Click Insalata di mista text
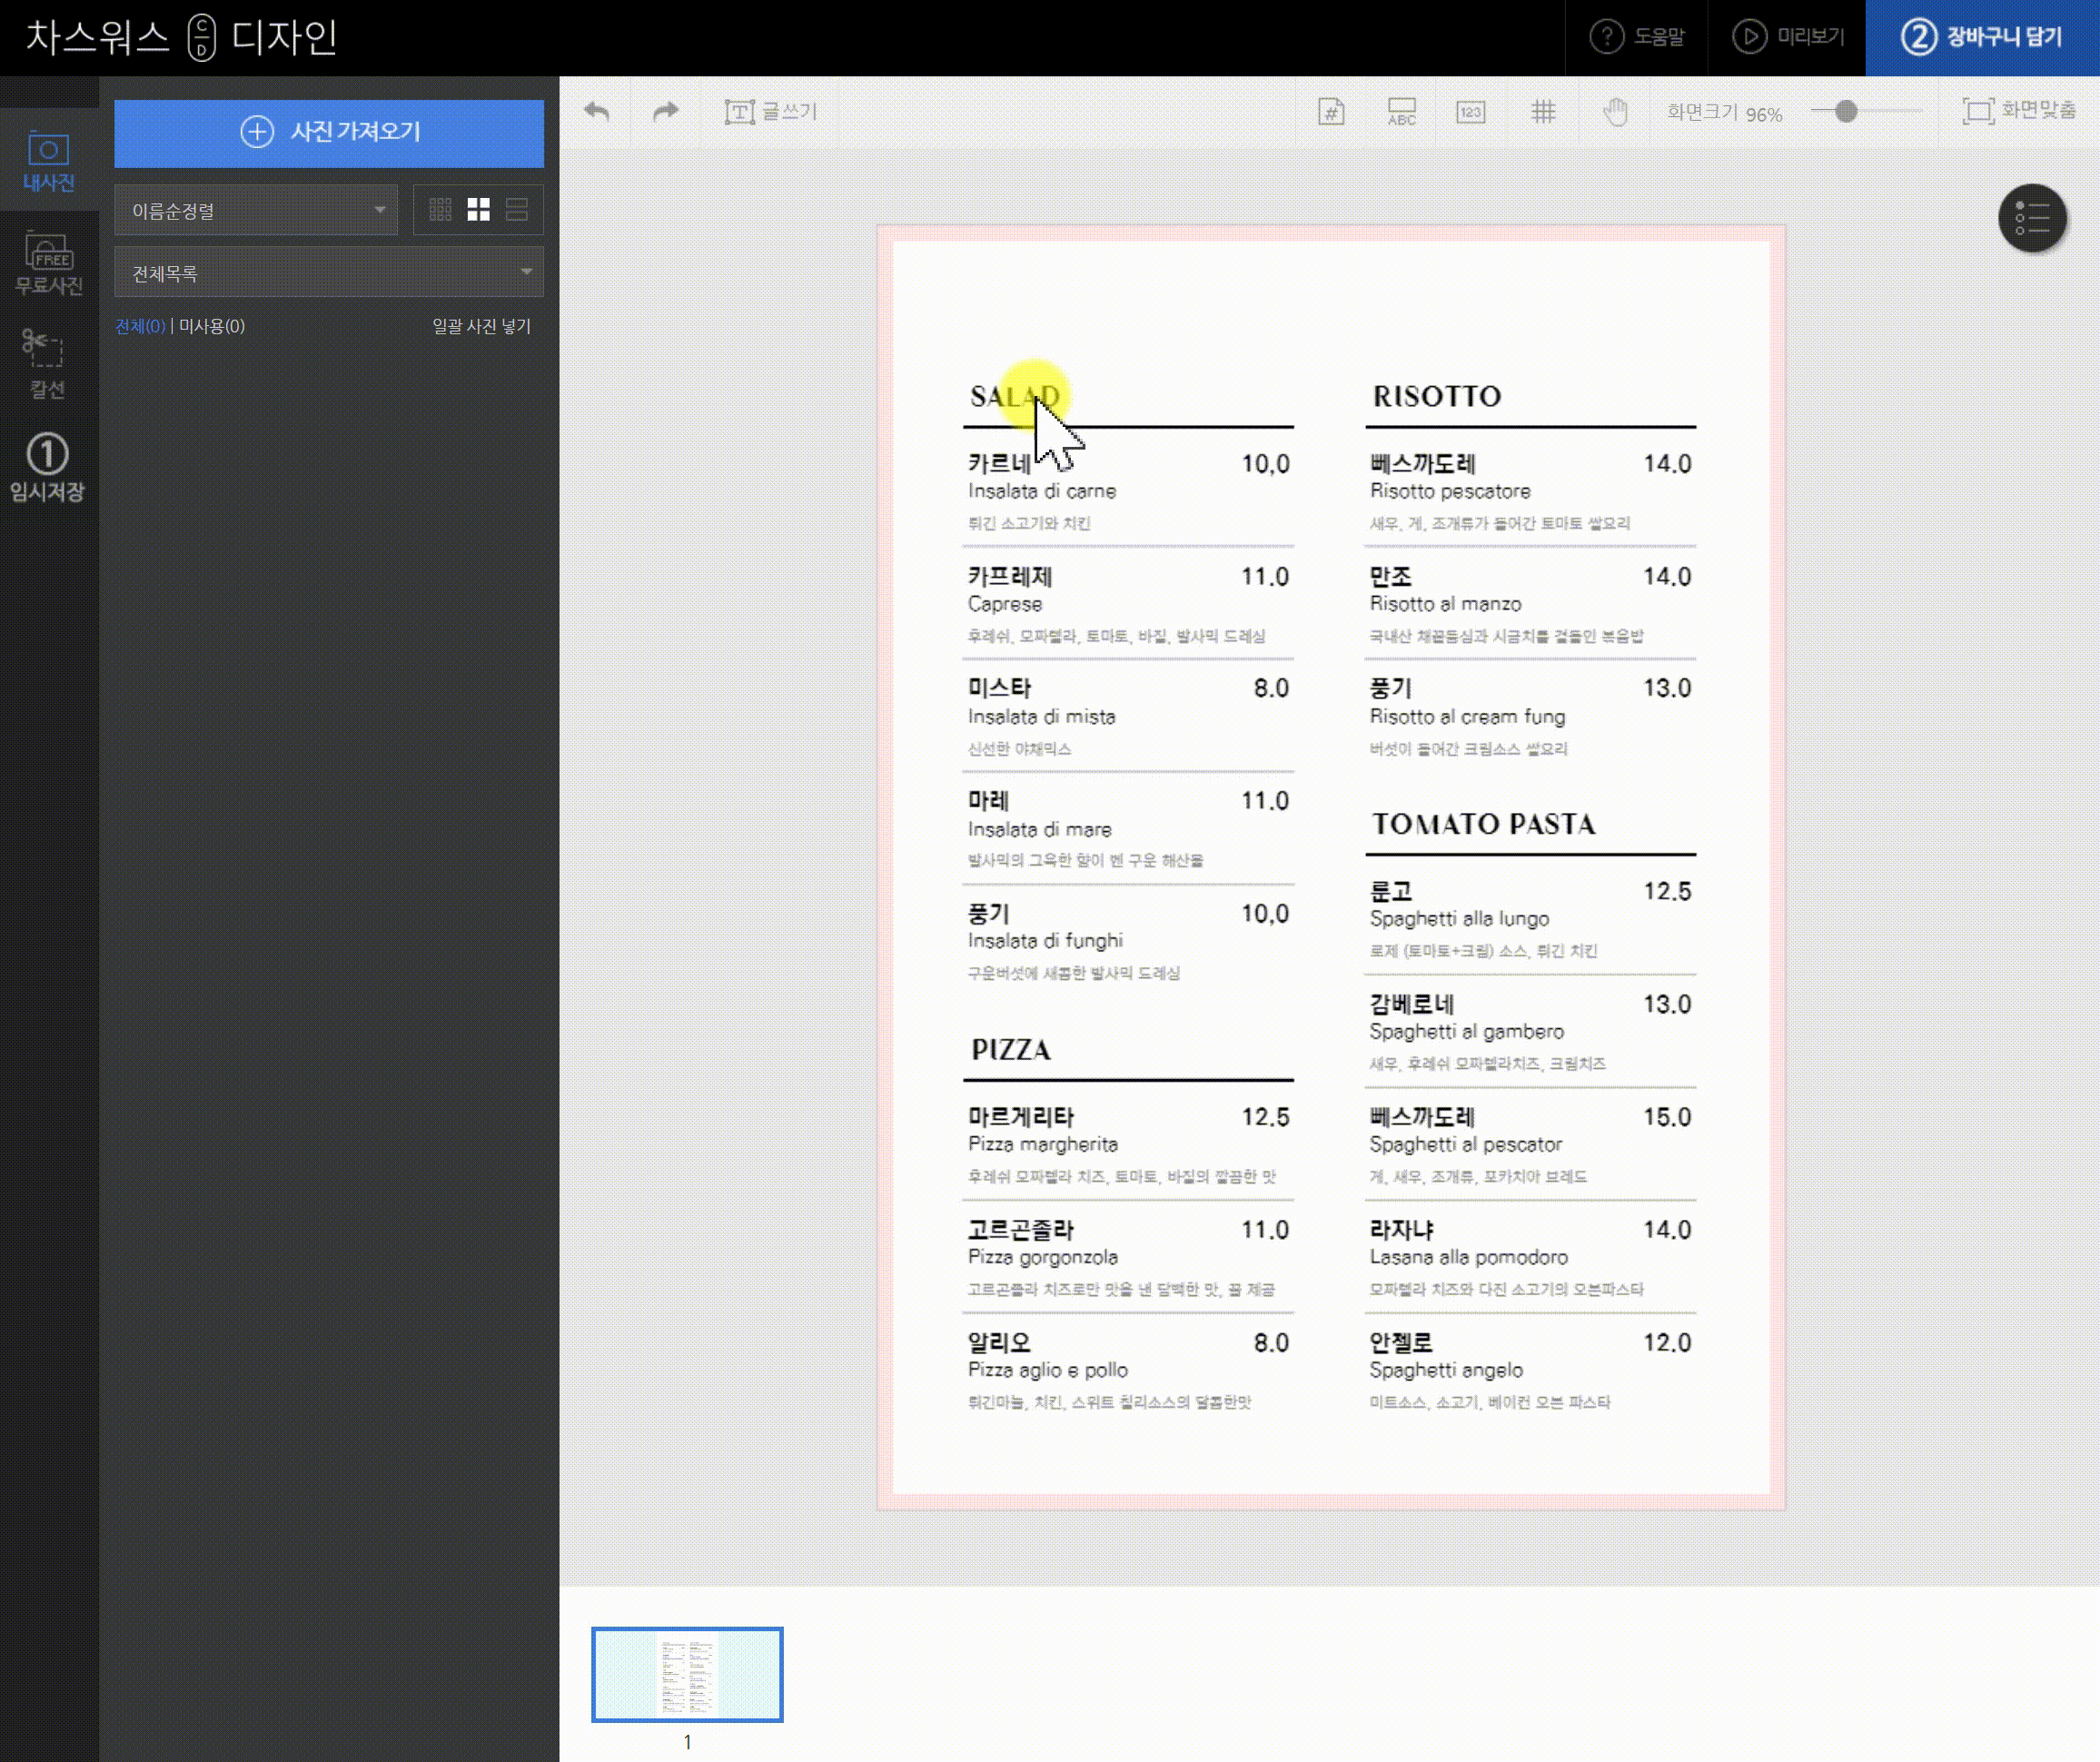The height and width of the screenshot is (1762, 2100). coord(1041,717)
